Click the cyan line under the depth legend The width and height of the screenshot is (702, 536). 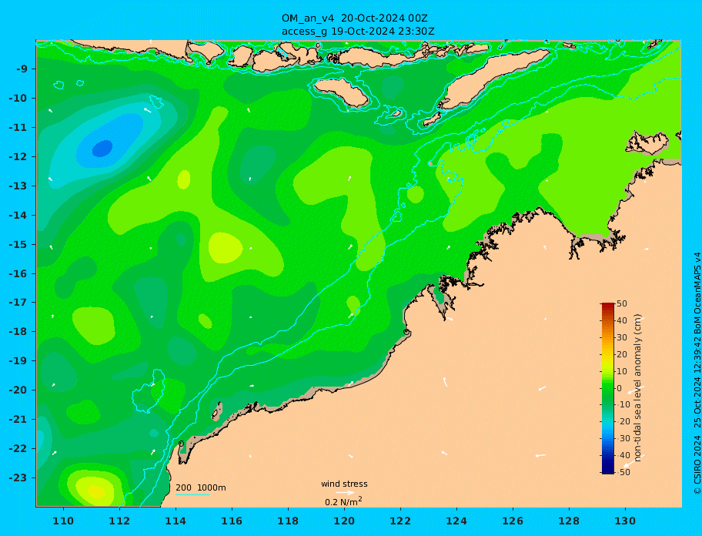point(192,495)
